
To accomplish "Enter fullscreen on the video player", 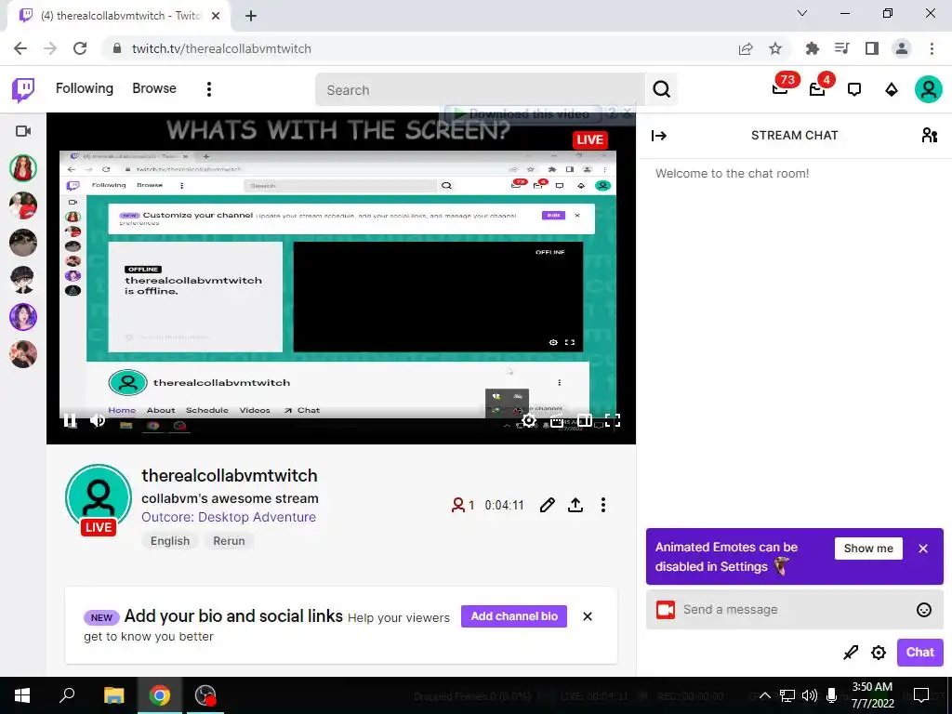I will coord(613,420).
